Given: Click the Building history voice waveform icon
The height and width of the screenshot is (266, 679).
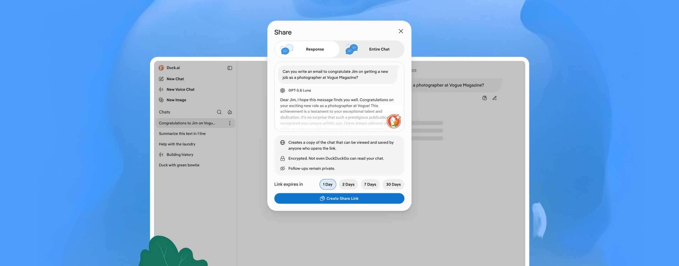Looking at the screenshot, I should click(x=161, y=155).
